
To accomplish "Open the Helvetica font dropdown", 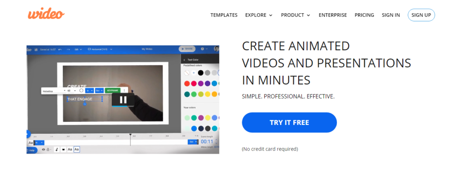I will tap(54, 91).
